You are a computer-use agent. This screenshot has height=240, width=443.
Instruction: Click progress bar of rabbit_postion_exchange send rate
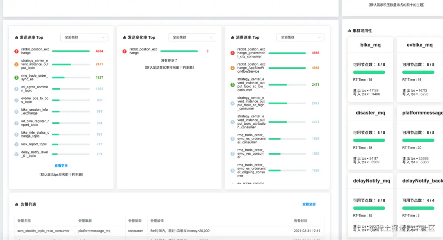[x=71, y=51]
